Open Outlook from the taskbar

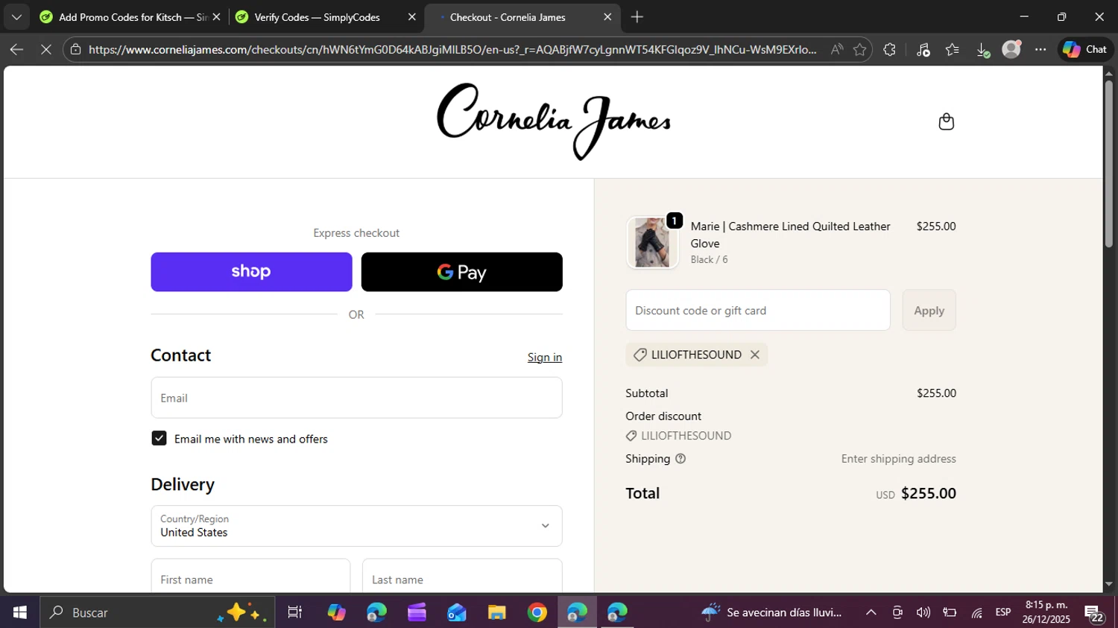click(x=457, y=612)
